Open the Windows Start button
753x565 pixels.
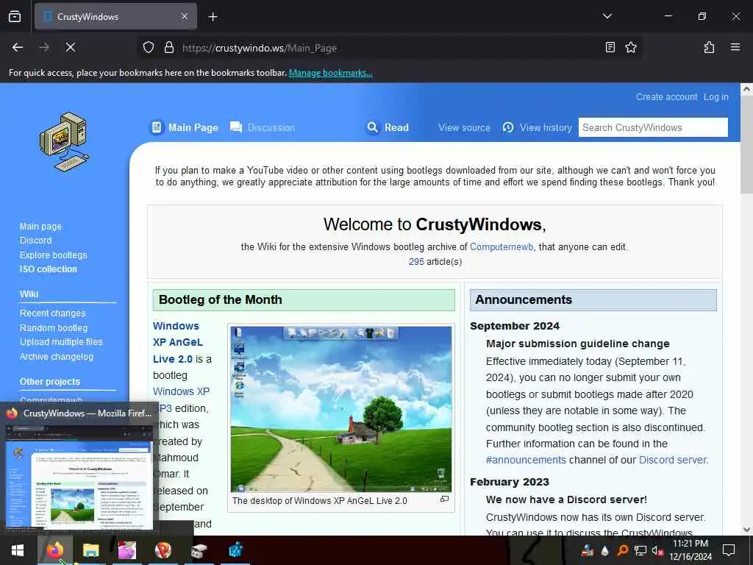tap(18, 550)
